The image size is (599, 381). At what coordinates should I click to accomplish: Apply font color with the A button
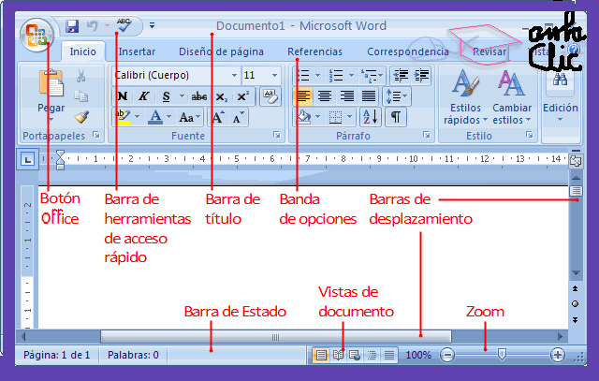click(x=155, y=117)
